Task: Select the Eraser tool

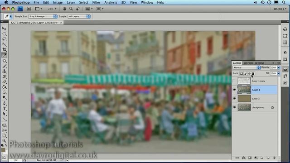Action: click(4, 81)
